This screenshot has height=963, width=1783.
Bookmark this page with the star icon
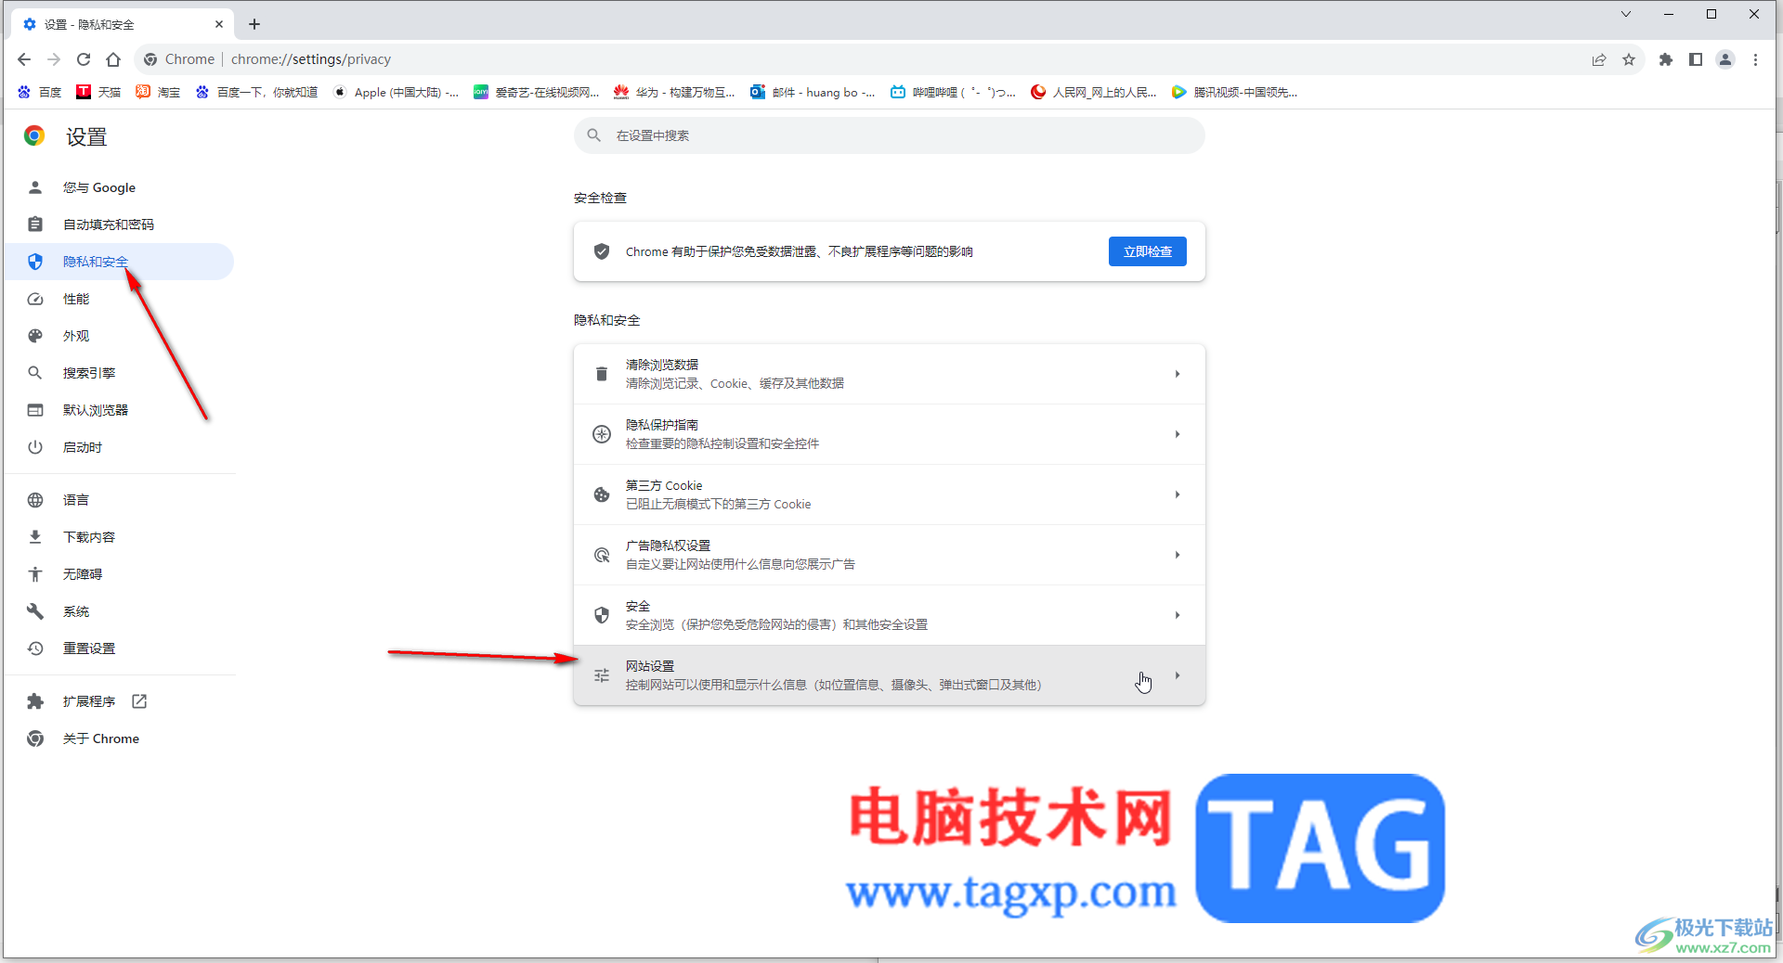click(1629, 59)
